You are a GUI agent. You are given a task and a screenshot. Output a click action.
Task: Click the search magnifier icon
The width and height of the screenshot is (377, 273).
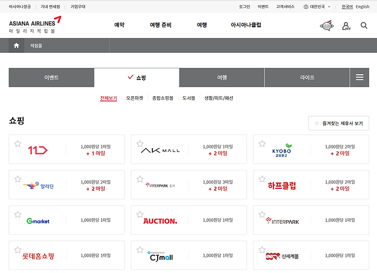(x=364, y=26)
